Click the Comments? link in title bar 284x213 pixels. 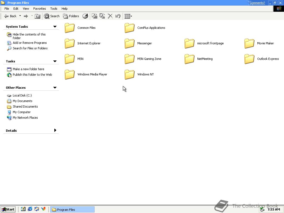click(x=257, y=3)
